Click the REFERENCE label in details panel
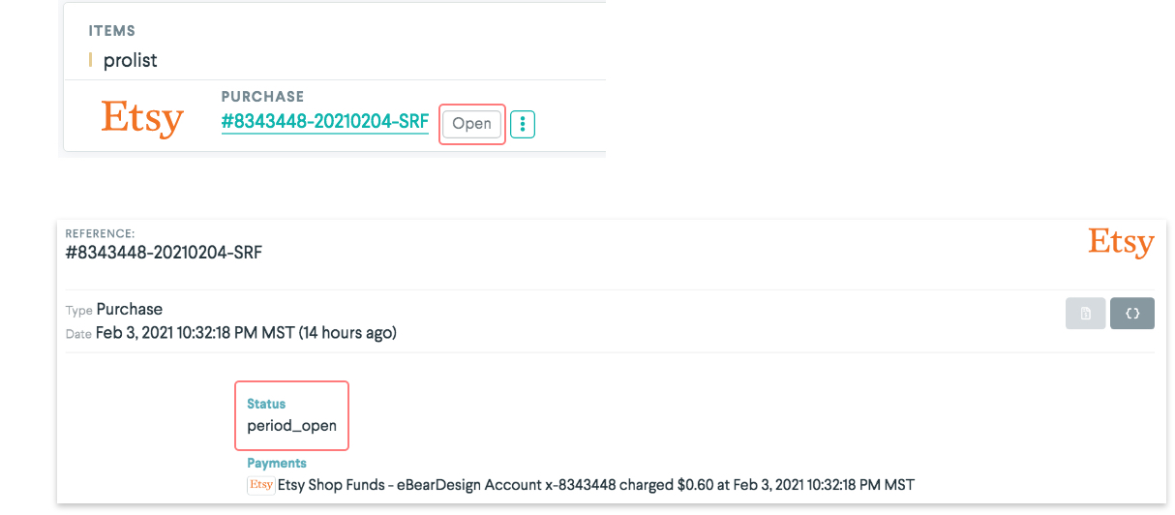This screenshot has height=515, width=1175. [100, 233]
